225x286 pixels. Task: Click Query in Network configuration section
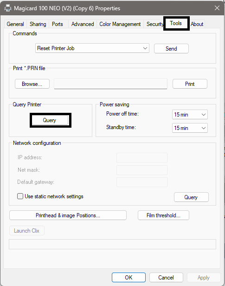[191, 197]
